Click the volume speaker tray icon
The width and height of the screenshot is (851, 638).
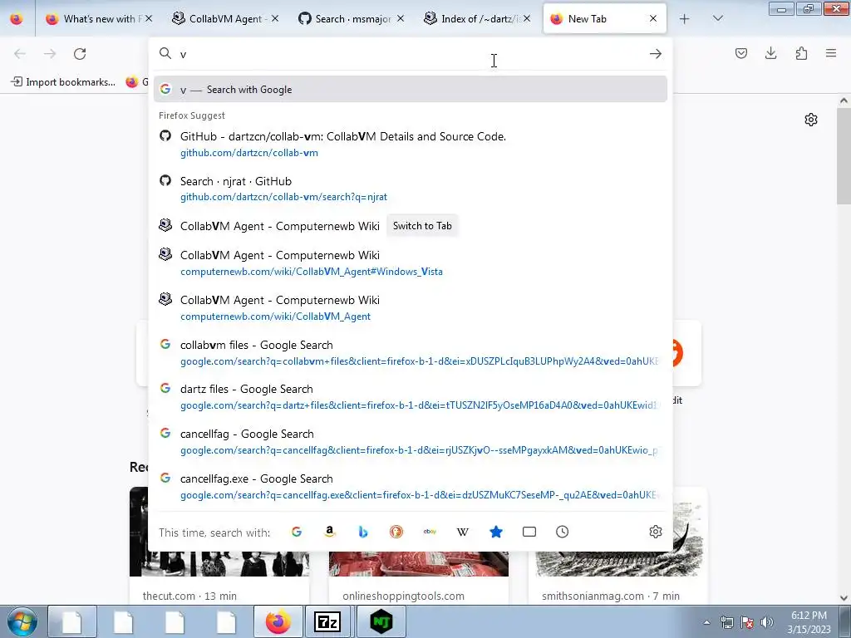click(766, 622)
